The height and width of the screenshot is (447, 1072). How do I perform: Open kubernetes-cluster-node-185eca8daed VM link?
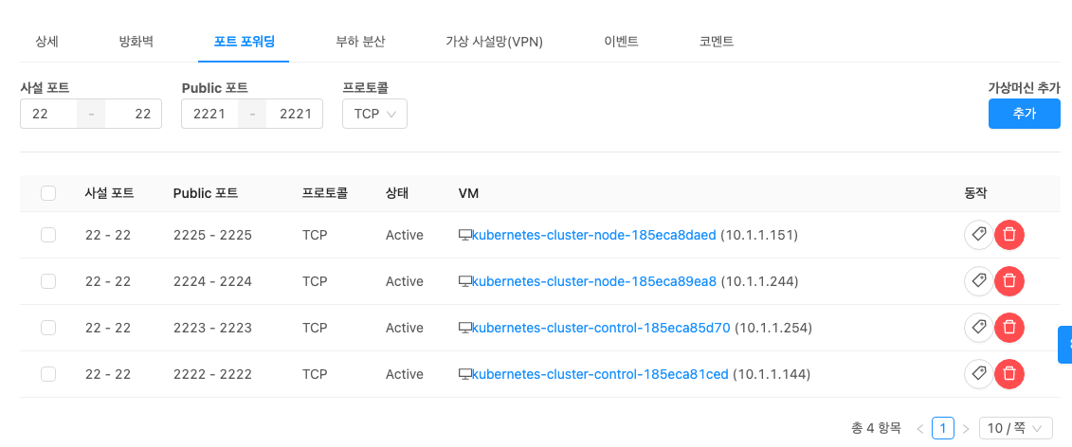pos(594,235)
